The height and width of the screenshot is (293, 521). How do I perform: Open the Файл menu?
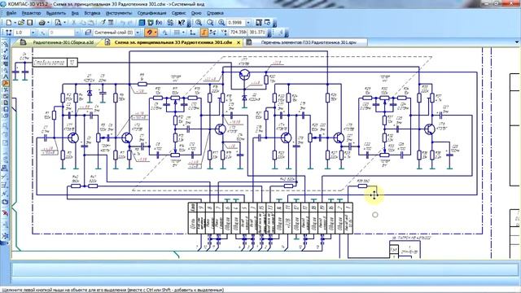pos(11,13)
